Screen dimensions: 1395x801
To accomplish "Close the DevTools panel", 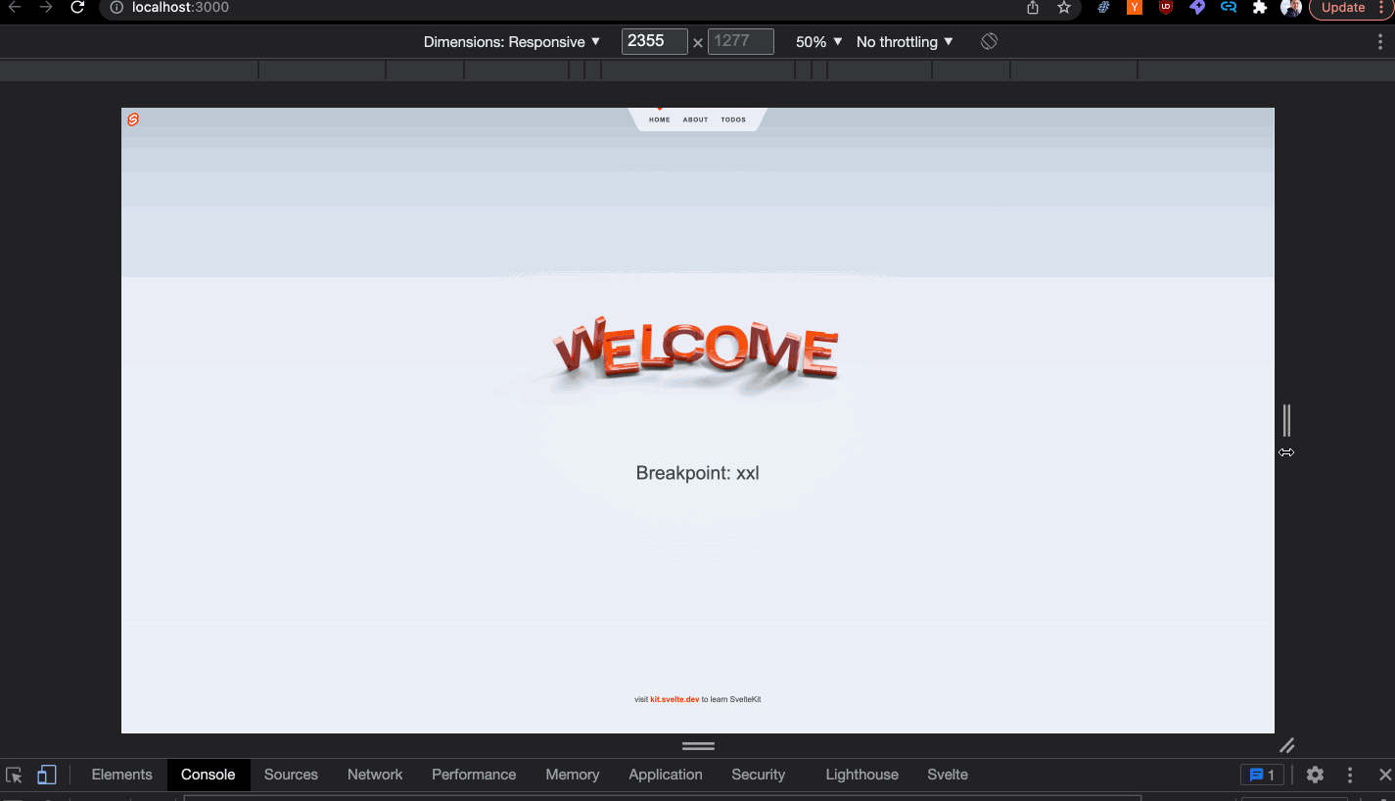I will [1385, 775].
